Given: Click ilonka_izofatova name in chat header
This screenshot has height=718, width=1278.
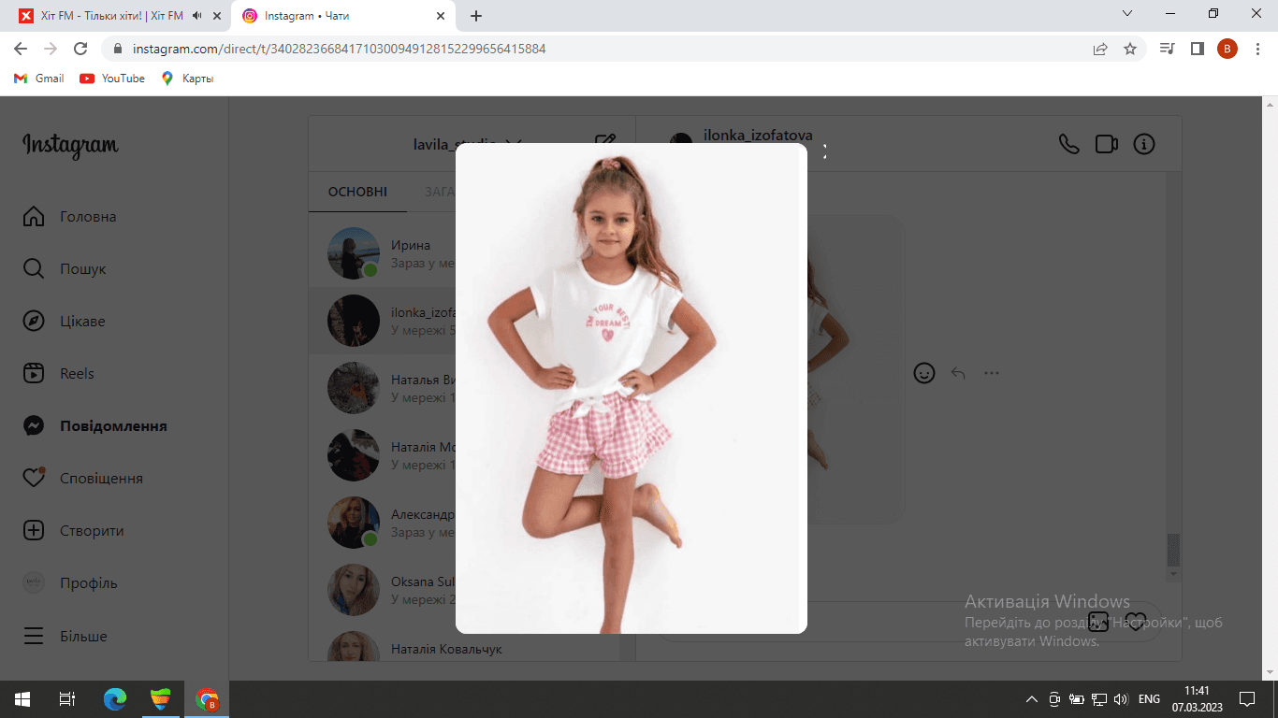Looking at the screenshot, I should (x=758, y=136).
